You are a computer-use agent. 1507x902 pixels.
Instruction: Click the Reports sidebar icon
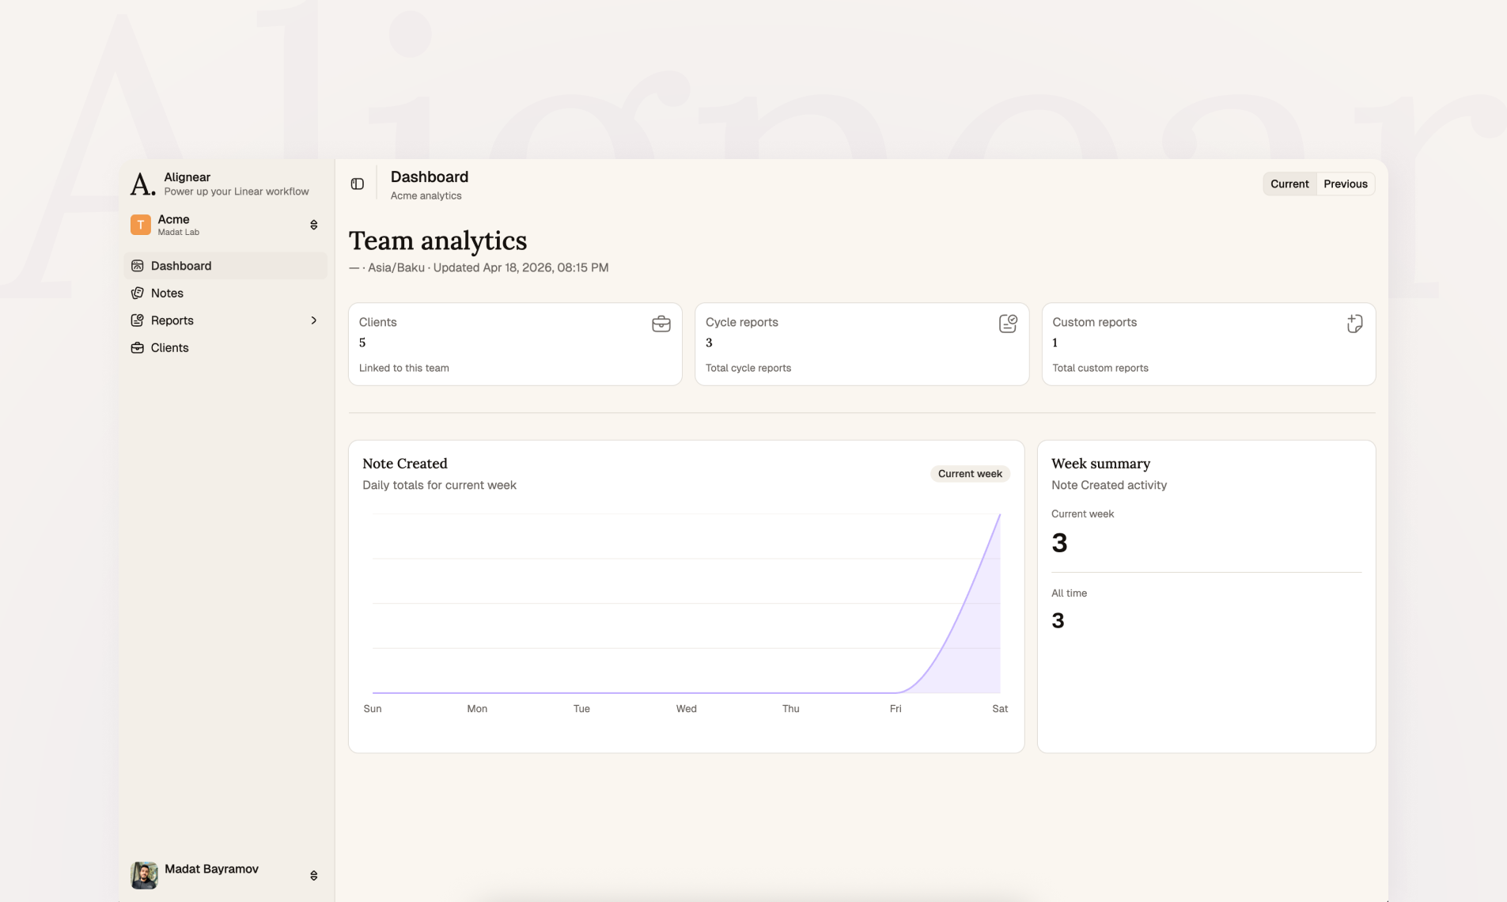tap(137, 320)
